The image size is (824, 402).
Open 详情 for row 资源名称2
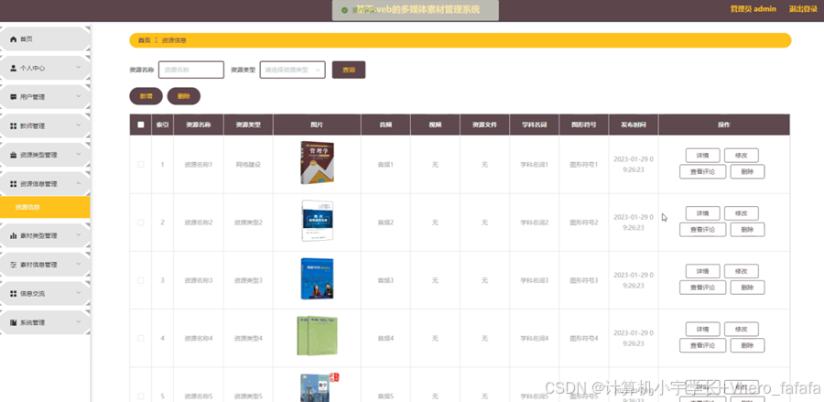tap(702, 213)
